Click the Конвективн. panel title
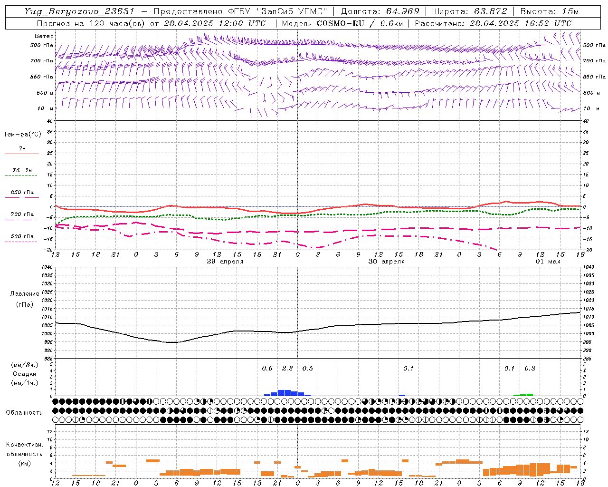 24,445
